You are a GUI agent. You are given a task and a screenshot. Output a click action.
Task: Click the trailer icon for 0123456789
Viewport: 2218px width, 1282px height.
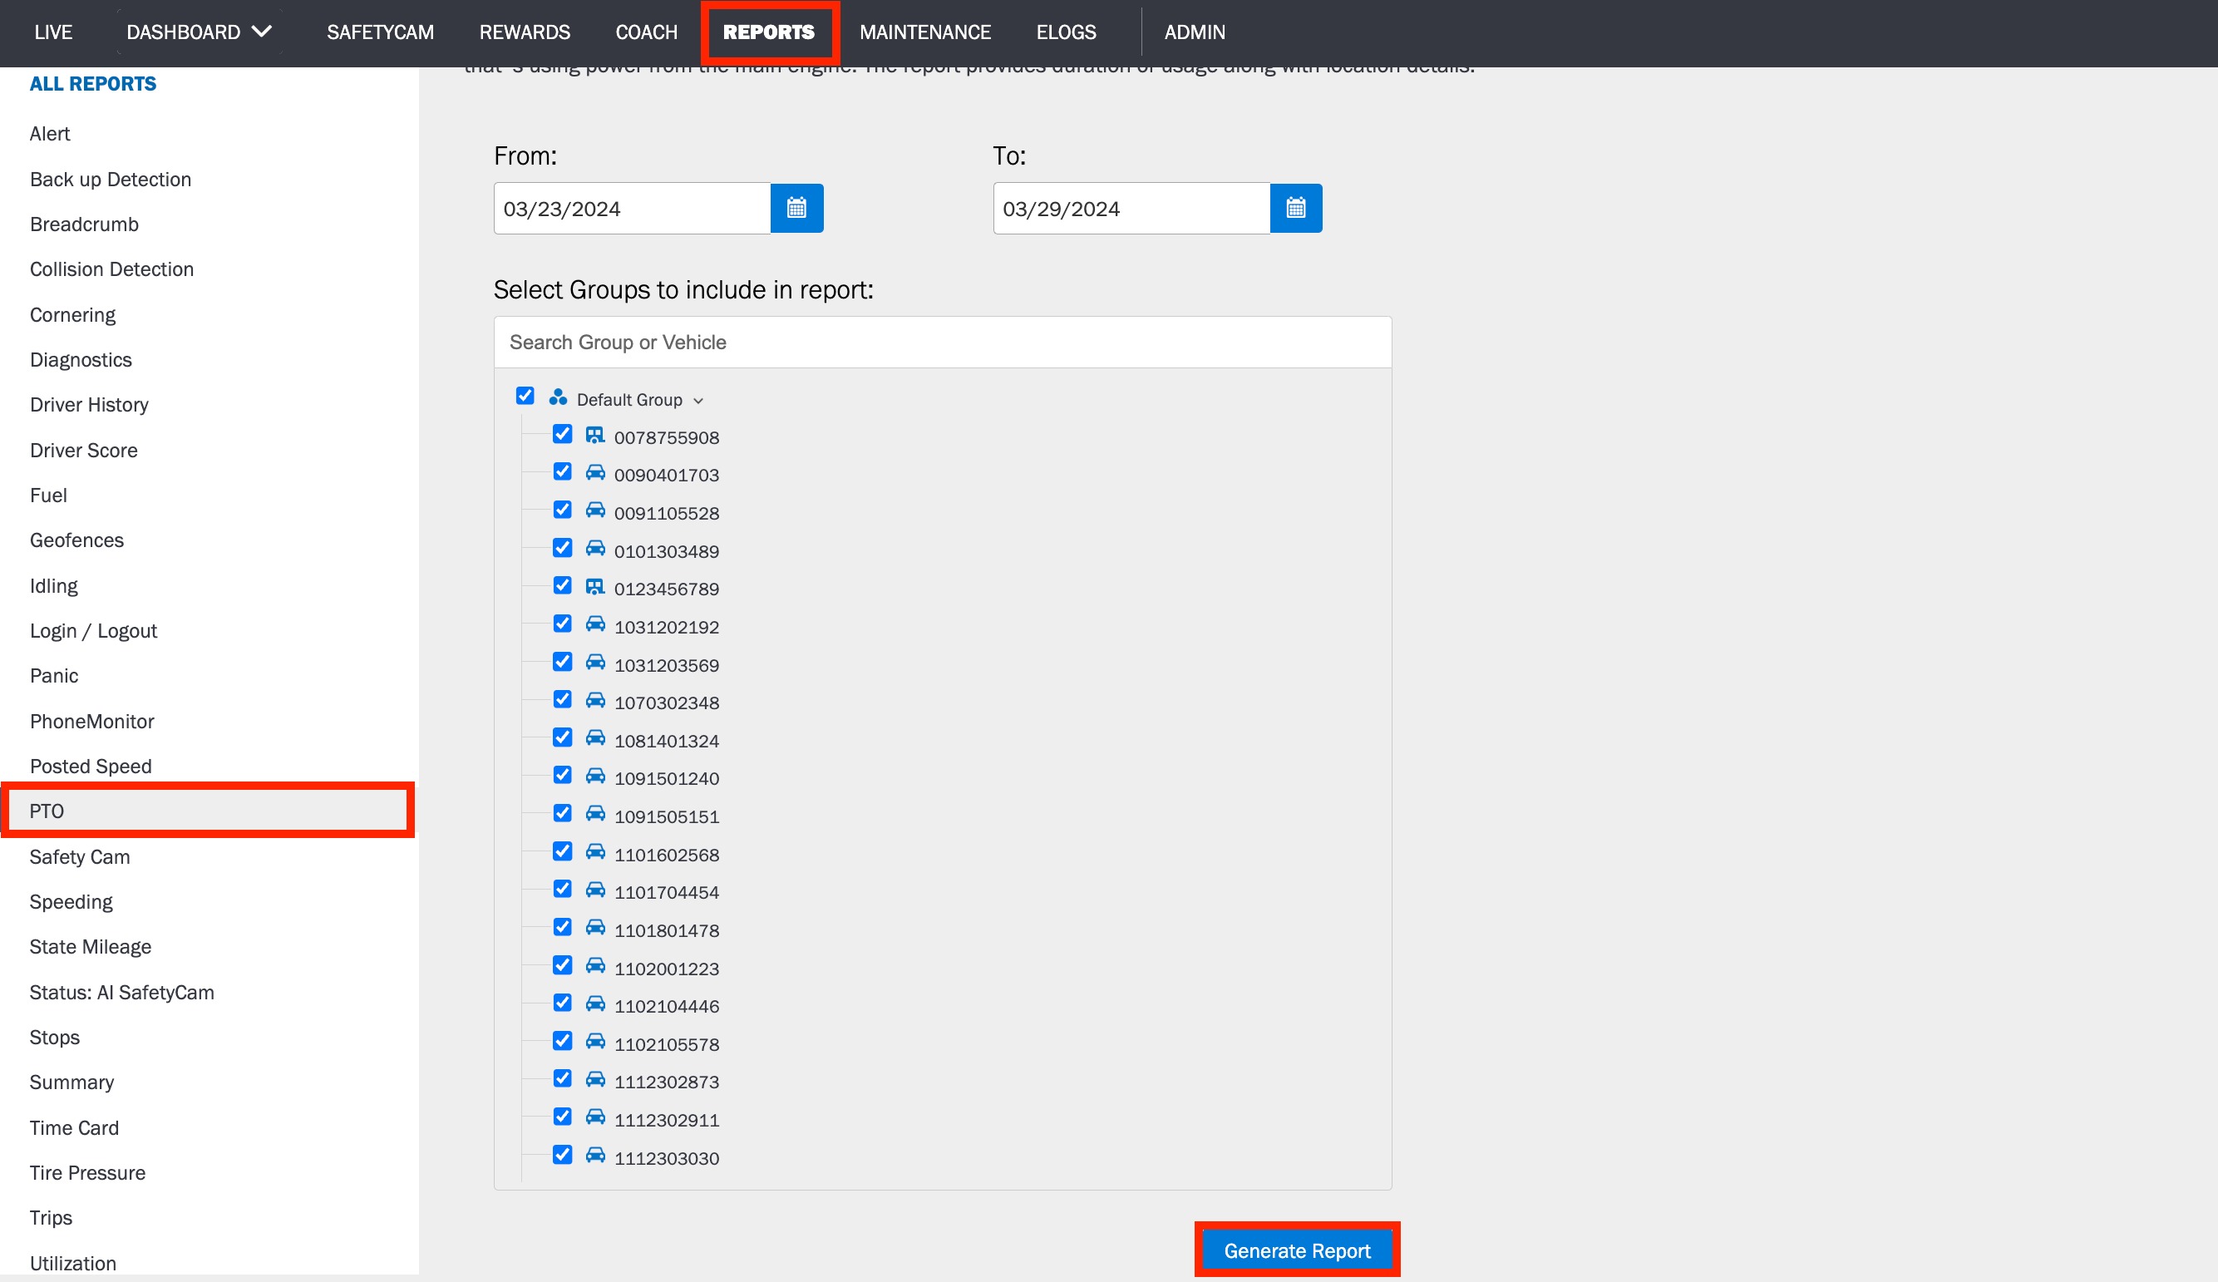point(595,586)
